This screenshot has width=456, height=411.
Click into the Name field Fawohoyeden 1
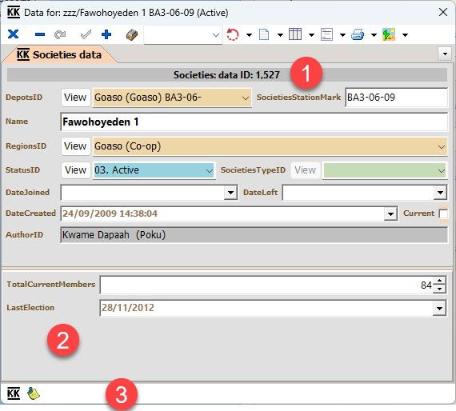(x=254, y=122)
